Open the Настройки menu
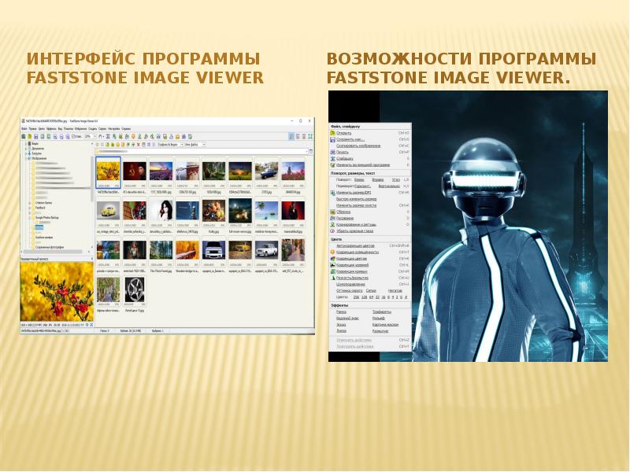The image size is (630, 472). tap(114, 129)
